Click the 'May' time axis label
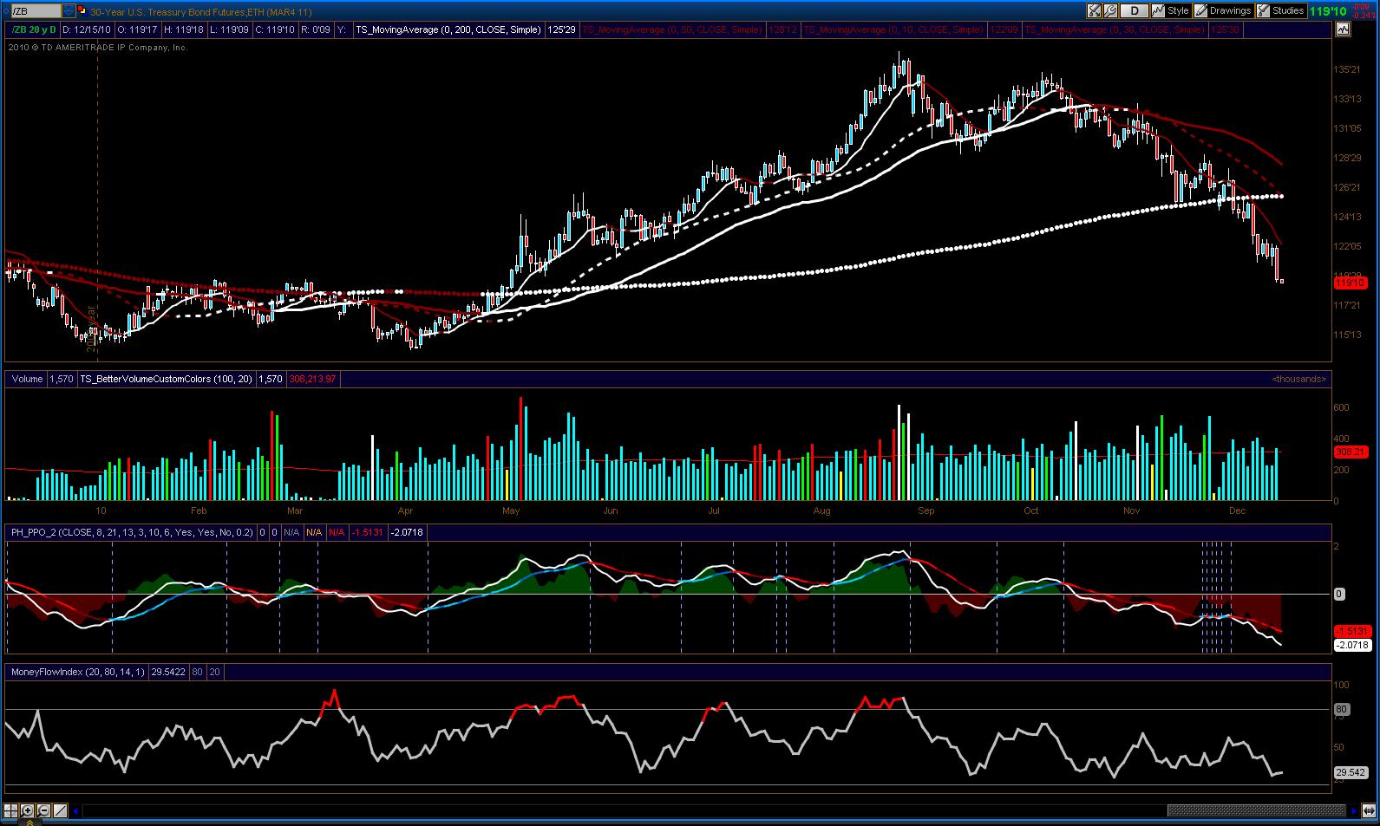1380x826 pixels. coord(511,511)
